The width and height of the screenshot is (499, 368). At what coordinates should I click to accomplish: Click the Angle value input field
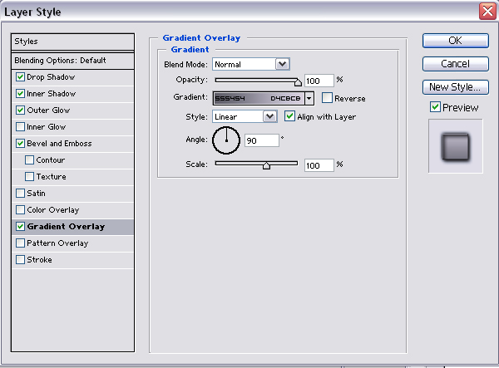pyautogui.click(x=261, y=141)
